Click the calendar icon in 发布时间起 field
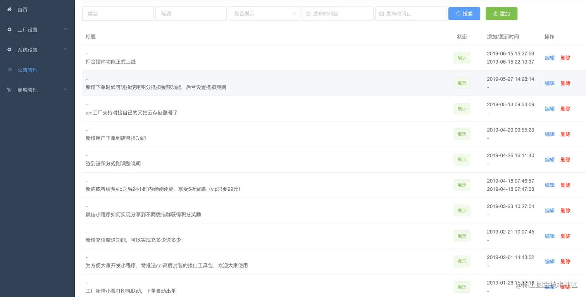The height and width of the screenshot is (297, 586). (x=308, y=14)
